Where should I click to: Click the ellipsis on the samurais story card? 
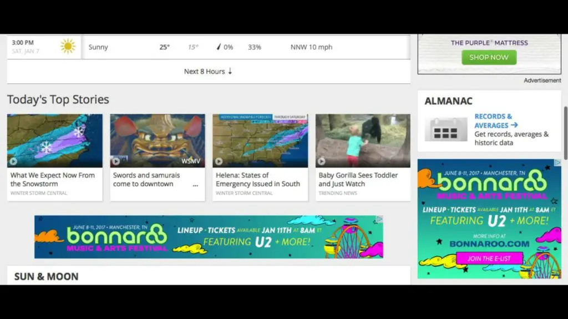(x=195, y=185)
